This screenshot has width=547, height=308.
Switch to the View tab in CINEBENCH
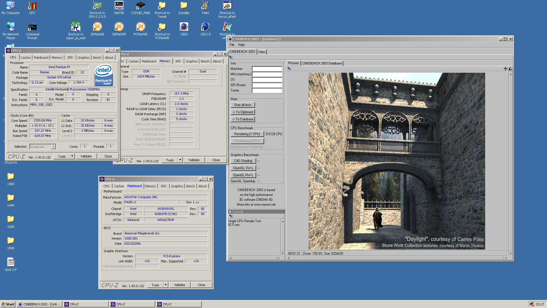coord(262,52)
